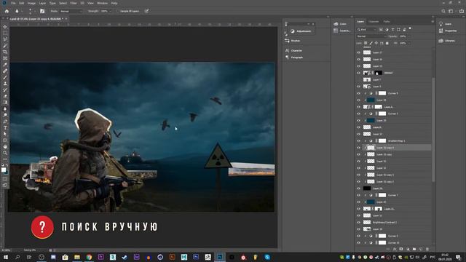Open the Paragraph panel
The height and width of the screenshot is (262, 466).
pyautogui.click(x=294, y=57)
